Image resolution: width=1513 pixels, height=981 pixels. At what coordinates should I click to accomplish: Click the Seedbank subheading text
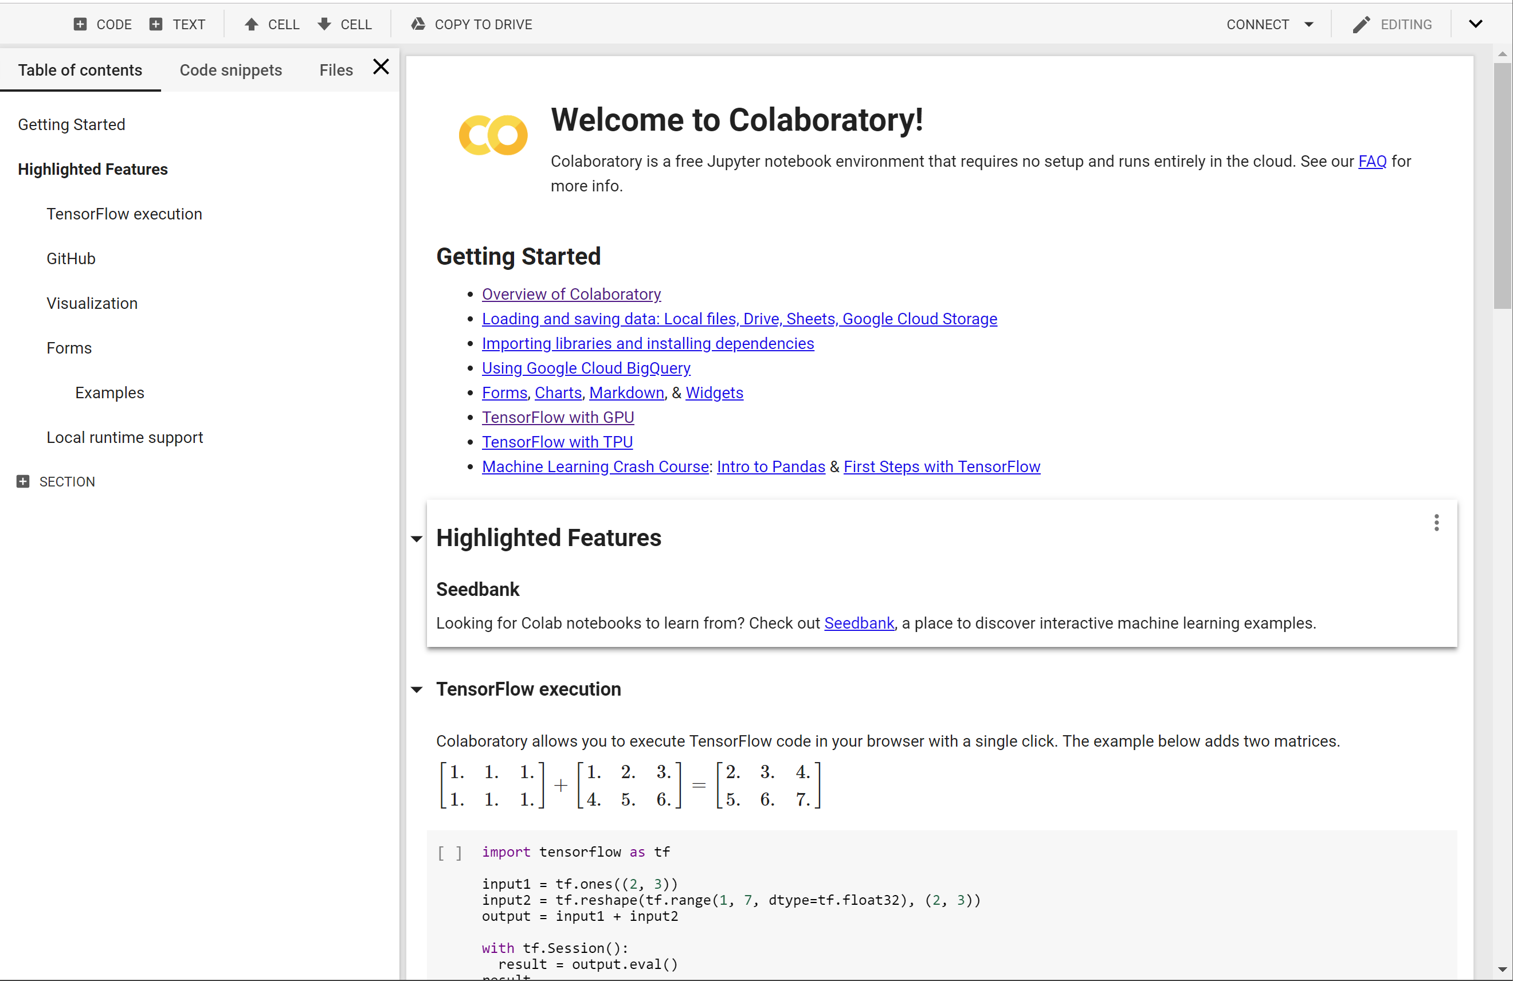(477, 590)
